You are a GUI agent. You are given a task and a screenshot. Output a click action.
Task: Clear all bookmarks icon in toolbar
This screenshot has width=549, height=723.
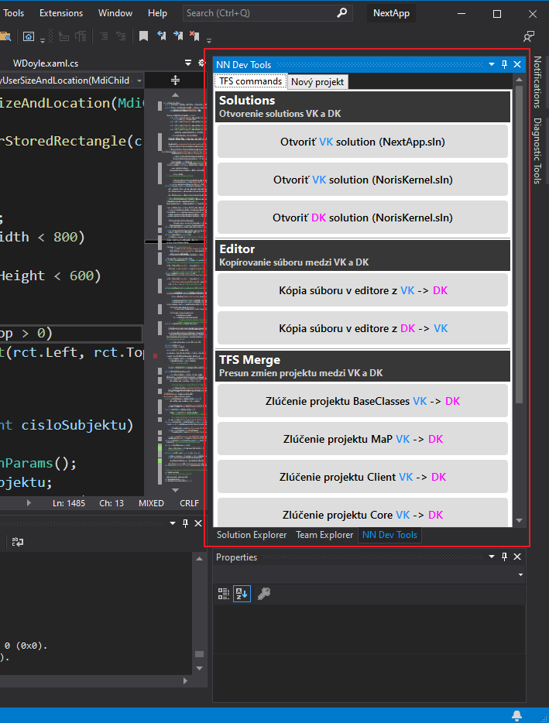pyautogui.click(x=195, y=36)
